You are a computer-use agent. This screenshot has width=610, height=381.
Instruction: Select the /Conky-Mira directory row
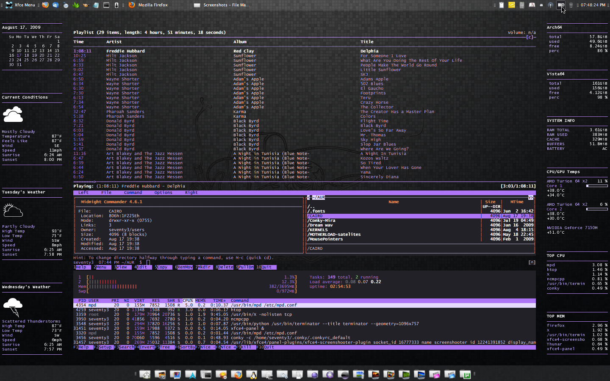pyautogui.click(x=420, y=221)
